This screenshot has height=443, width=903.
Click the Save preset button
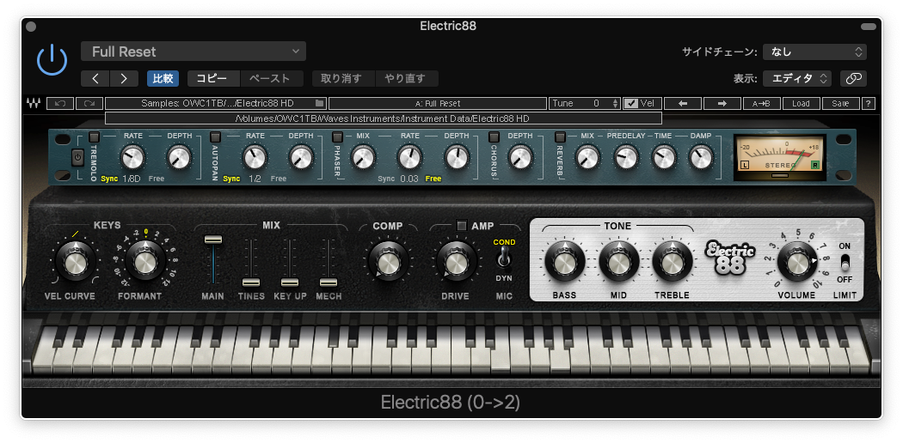pyautogui.click(x=840, y=103)
